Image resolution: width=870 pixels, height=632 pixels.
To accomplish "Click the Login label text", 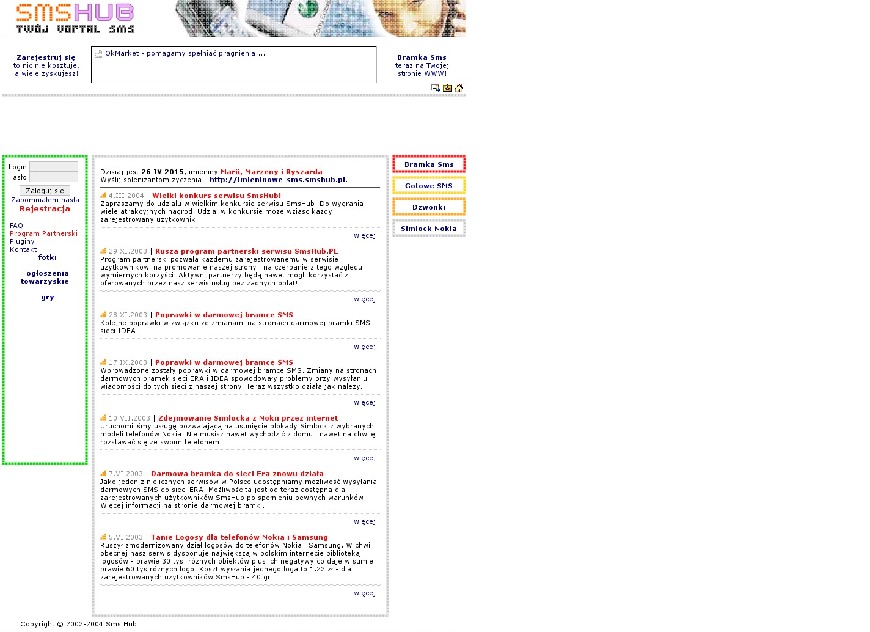I will 18,167.
